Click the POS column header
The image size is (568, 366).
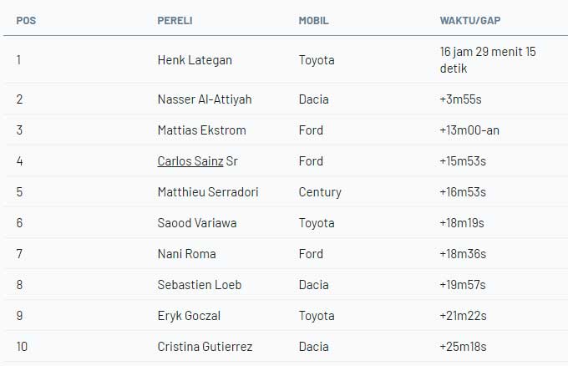pyautogui.click(x=26, y=20)
